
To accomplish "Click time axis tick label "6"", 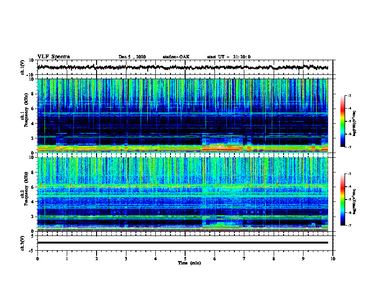I will coord(215,259).
